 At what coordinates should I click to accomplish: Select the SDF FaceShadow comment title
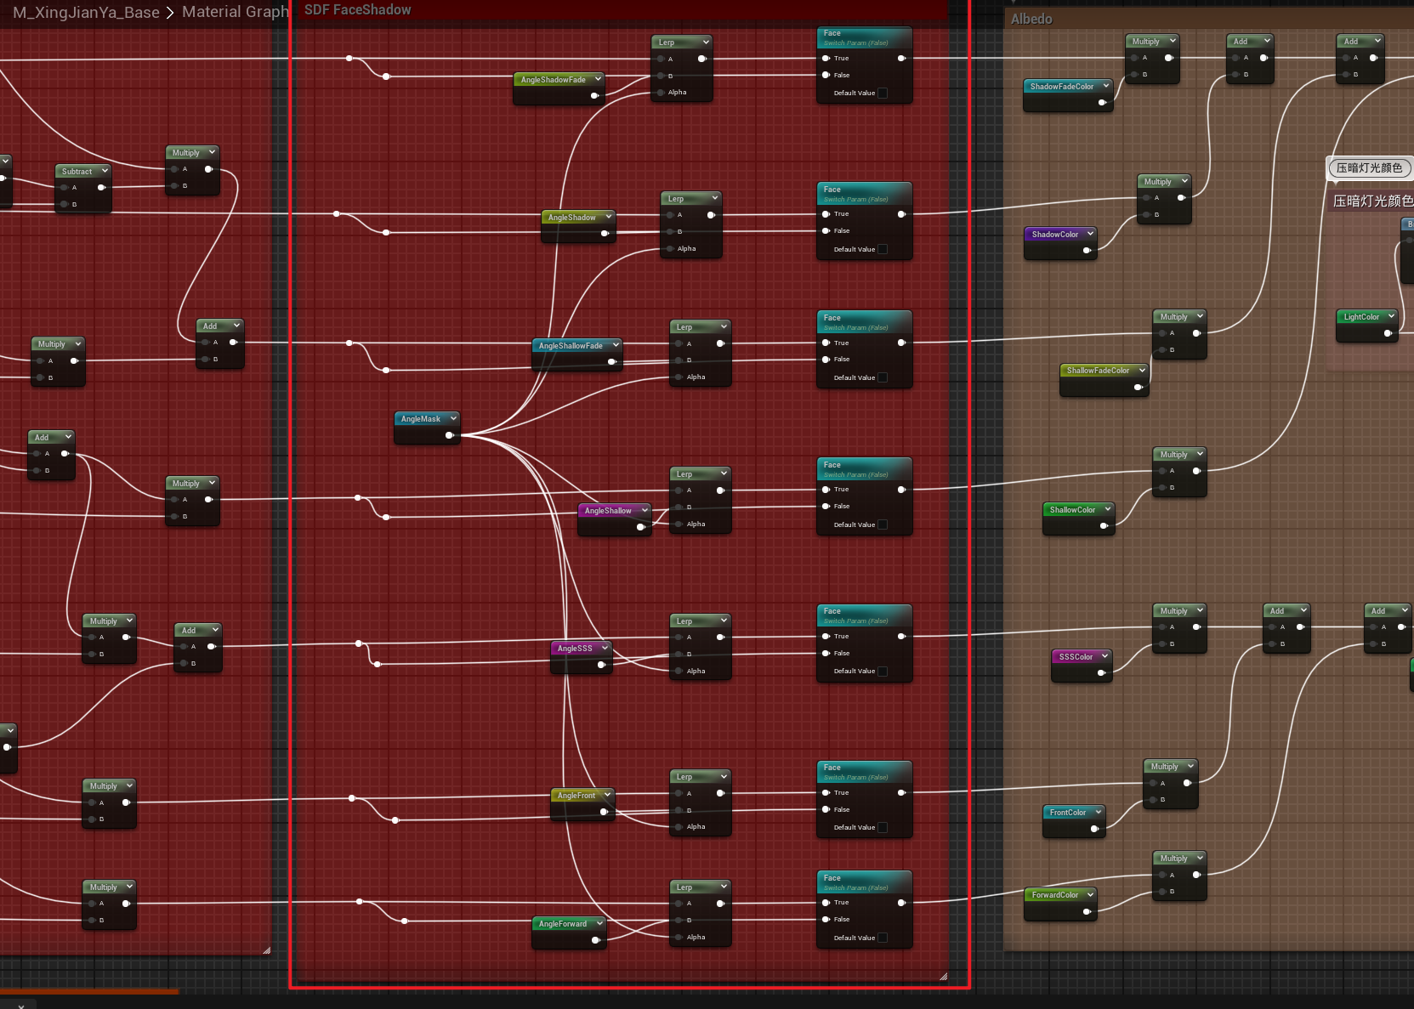tap(358, 10)
